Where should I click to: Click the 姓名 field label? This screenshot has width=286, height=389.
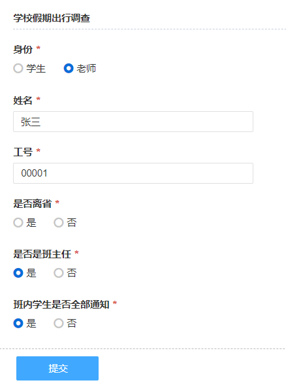(23, 101)
